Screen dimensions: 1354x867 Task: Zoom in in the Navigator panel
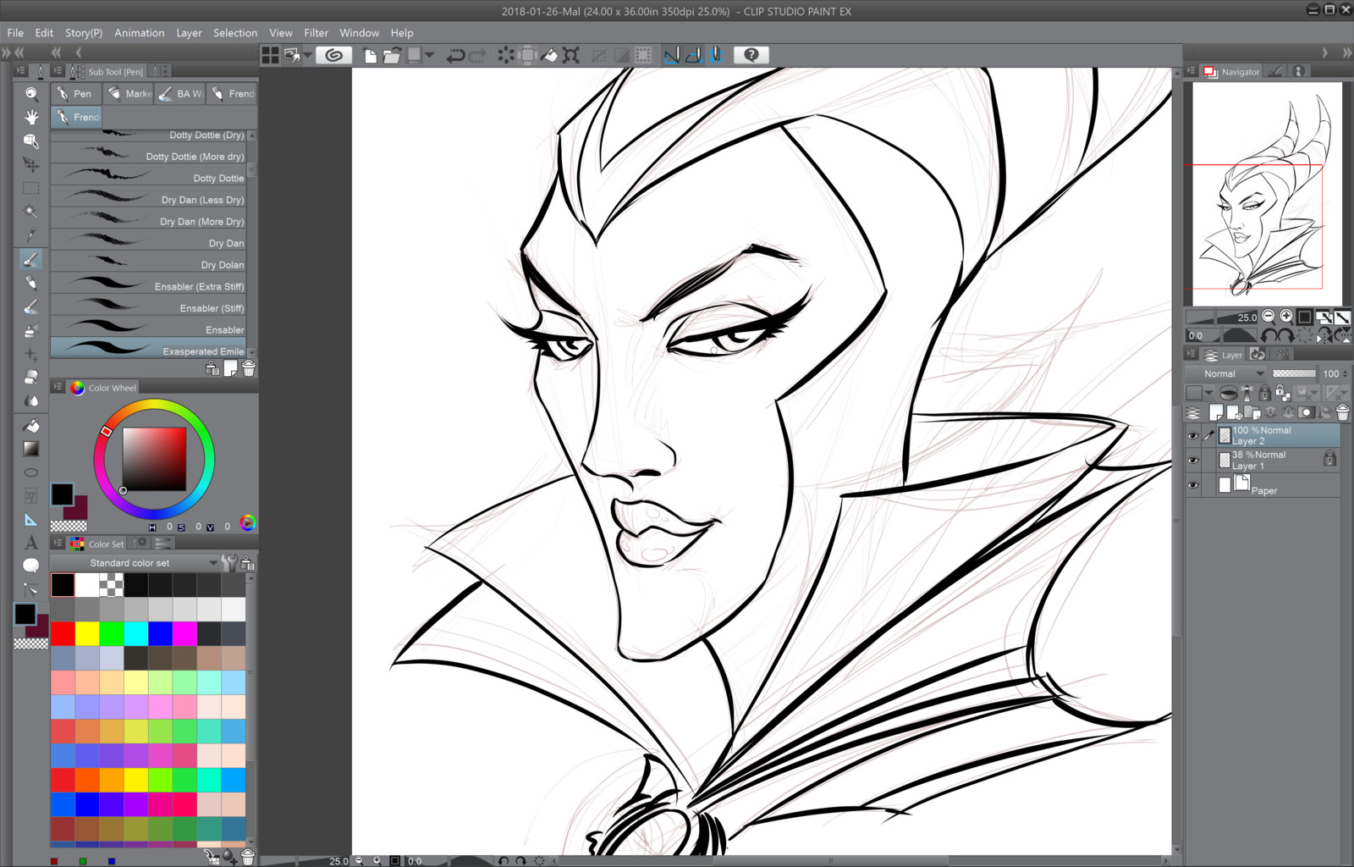pyautogui.click(x=1286, y=317)
